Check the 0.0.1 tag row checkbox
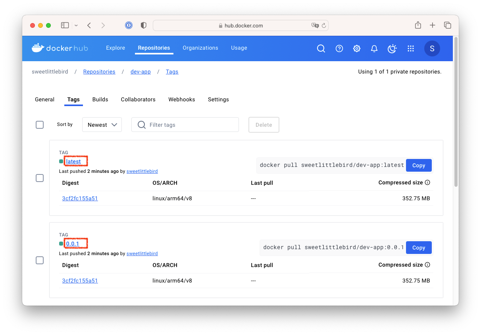Viewport: 481px width, 335px height. click(x=40, y=260)
